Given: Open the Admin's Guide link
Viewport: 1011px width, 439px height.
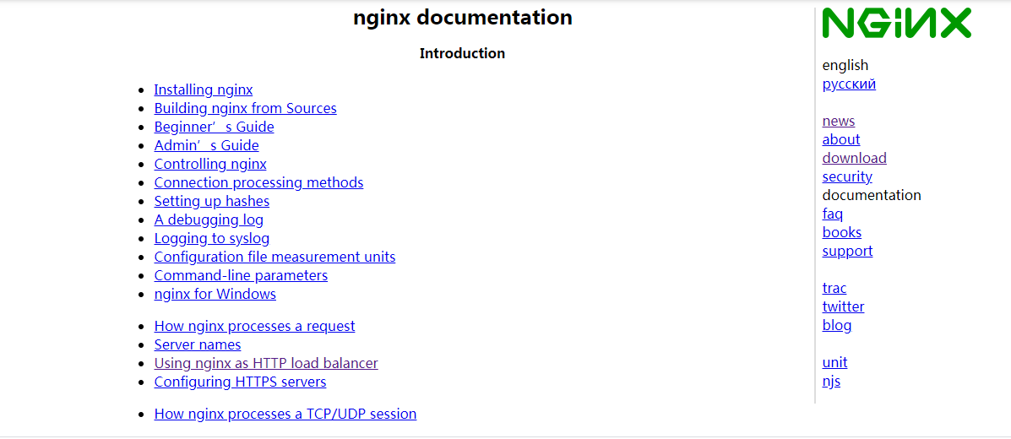Looking at the screenshot, I should click(x=206, y=146).
